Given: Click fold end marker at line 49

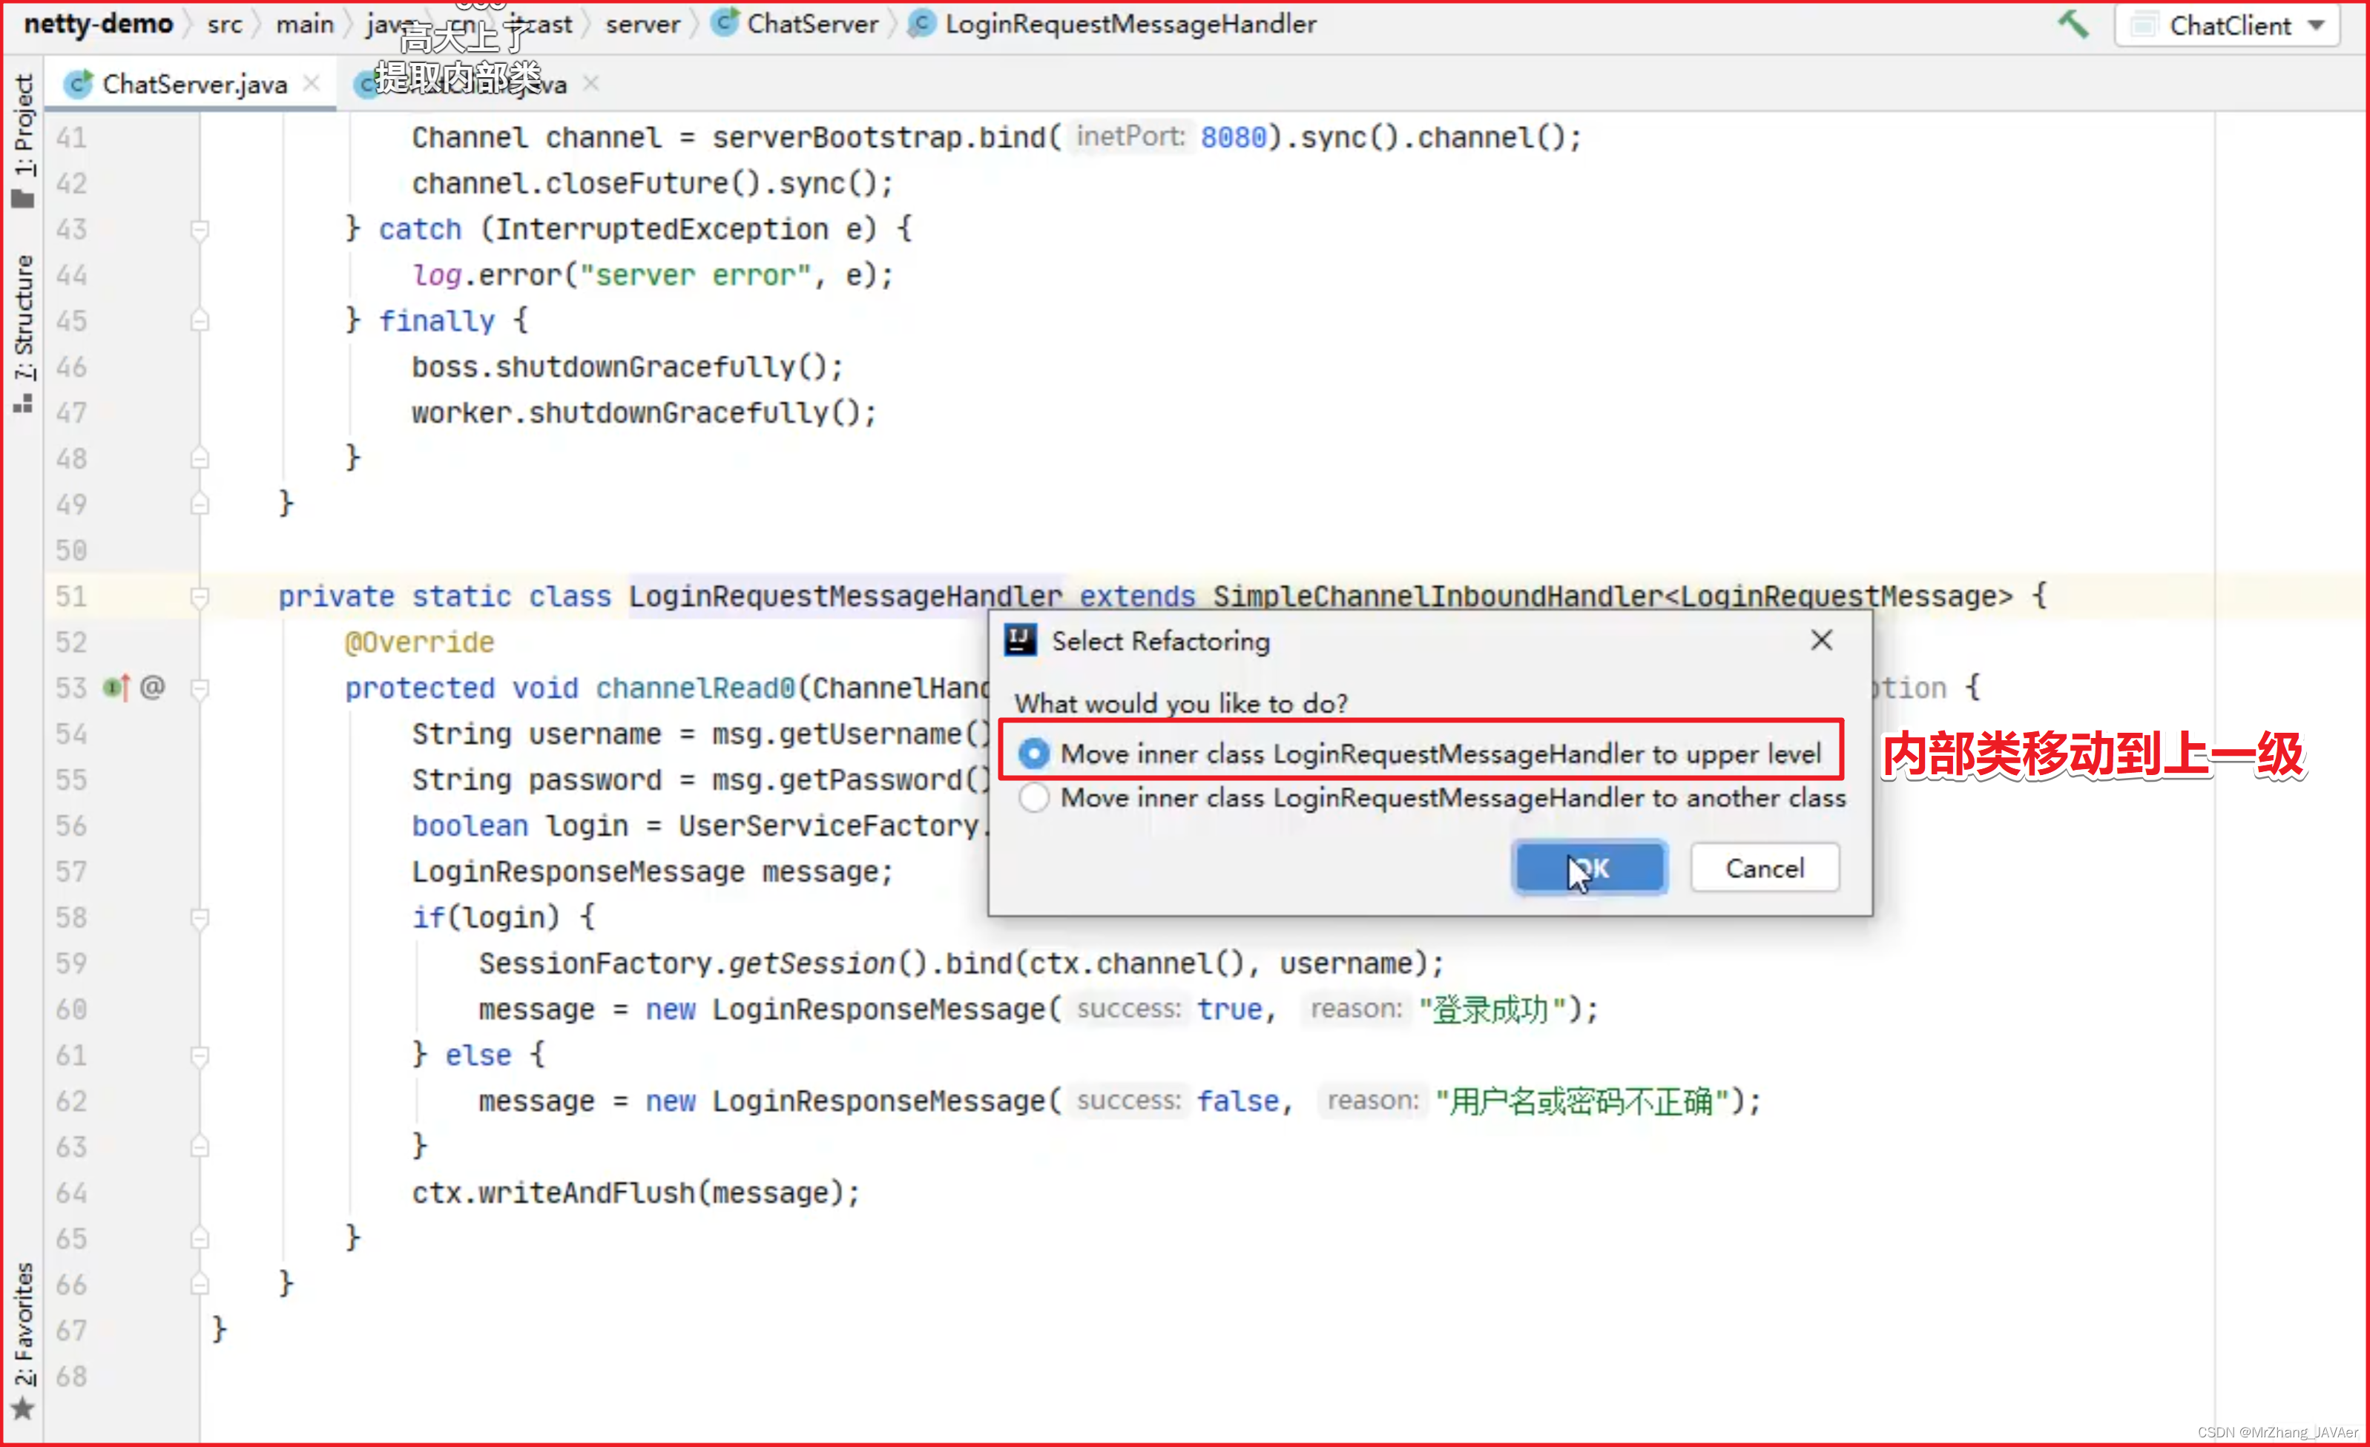Looking at the screenshot, I should click(200, 504).
